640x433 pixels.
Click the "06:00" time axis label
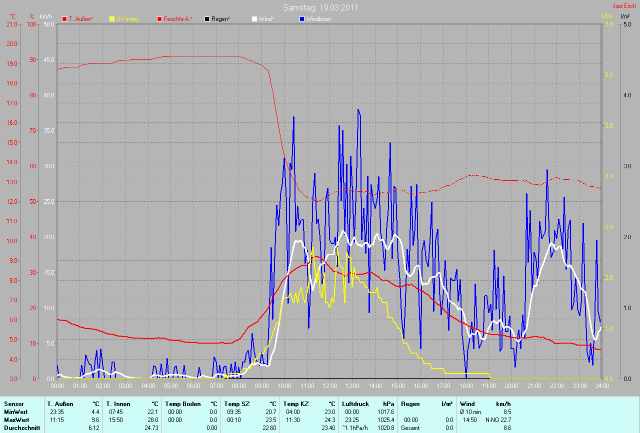193,386
